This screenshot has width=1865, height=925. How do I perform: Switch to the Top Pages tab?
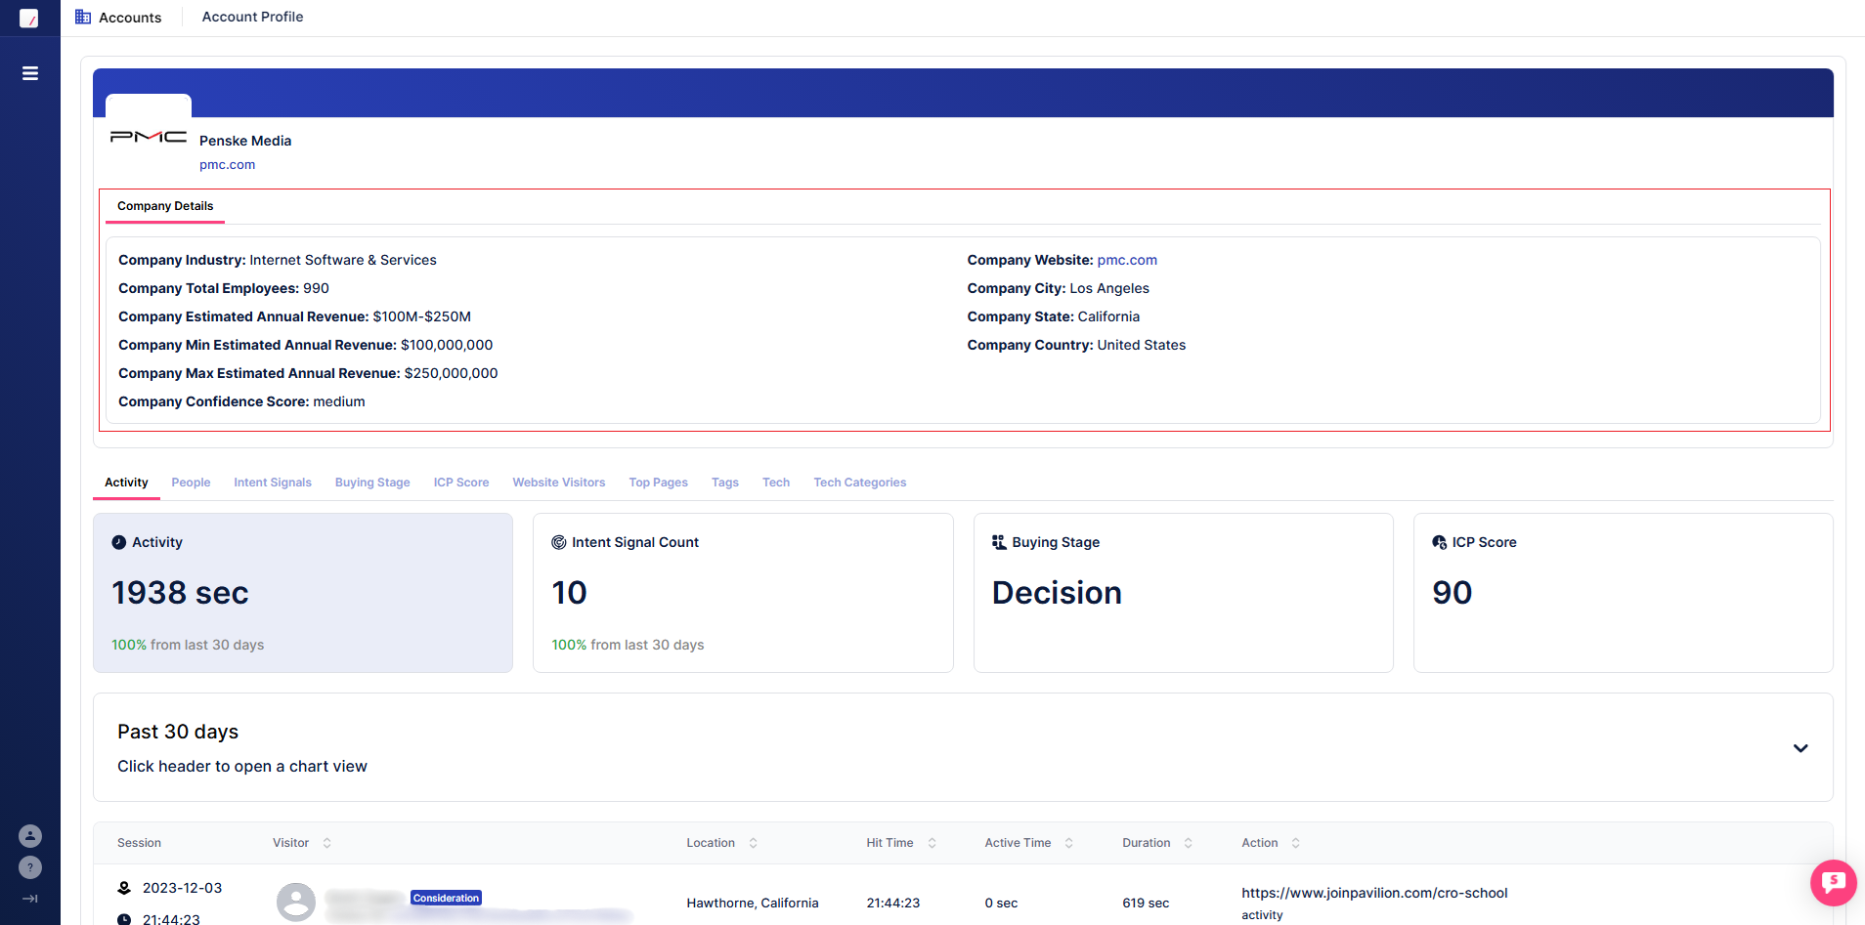659,483
